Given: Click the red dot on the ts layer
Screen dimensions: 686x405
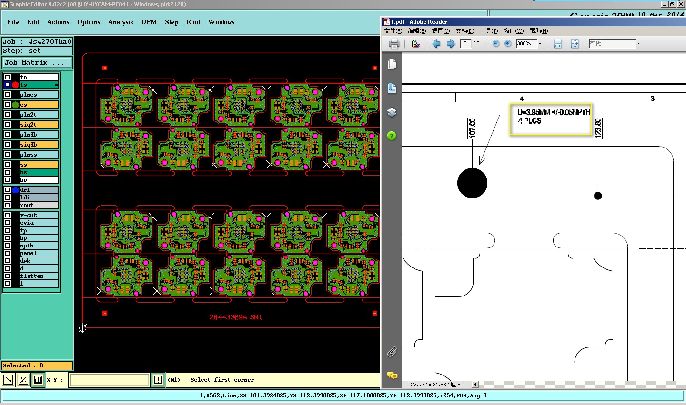Looking at the screenshot, I should [x=15, y=85].
